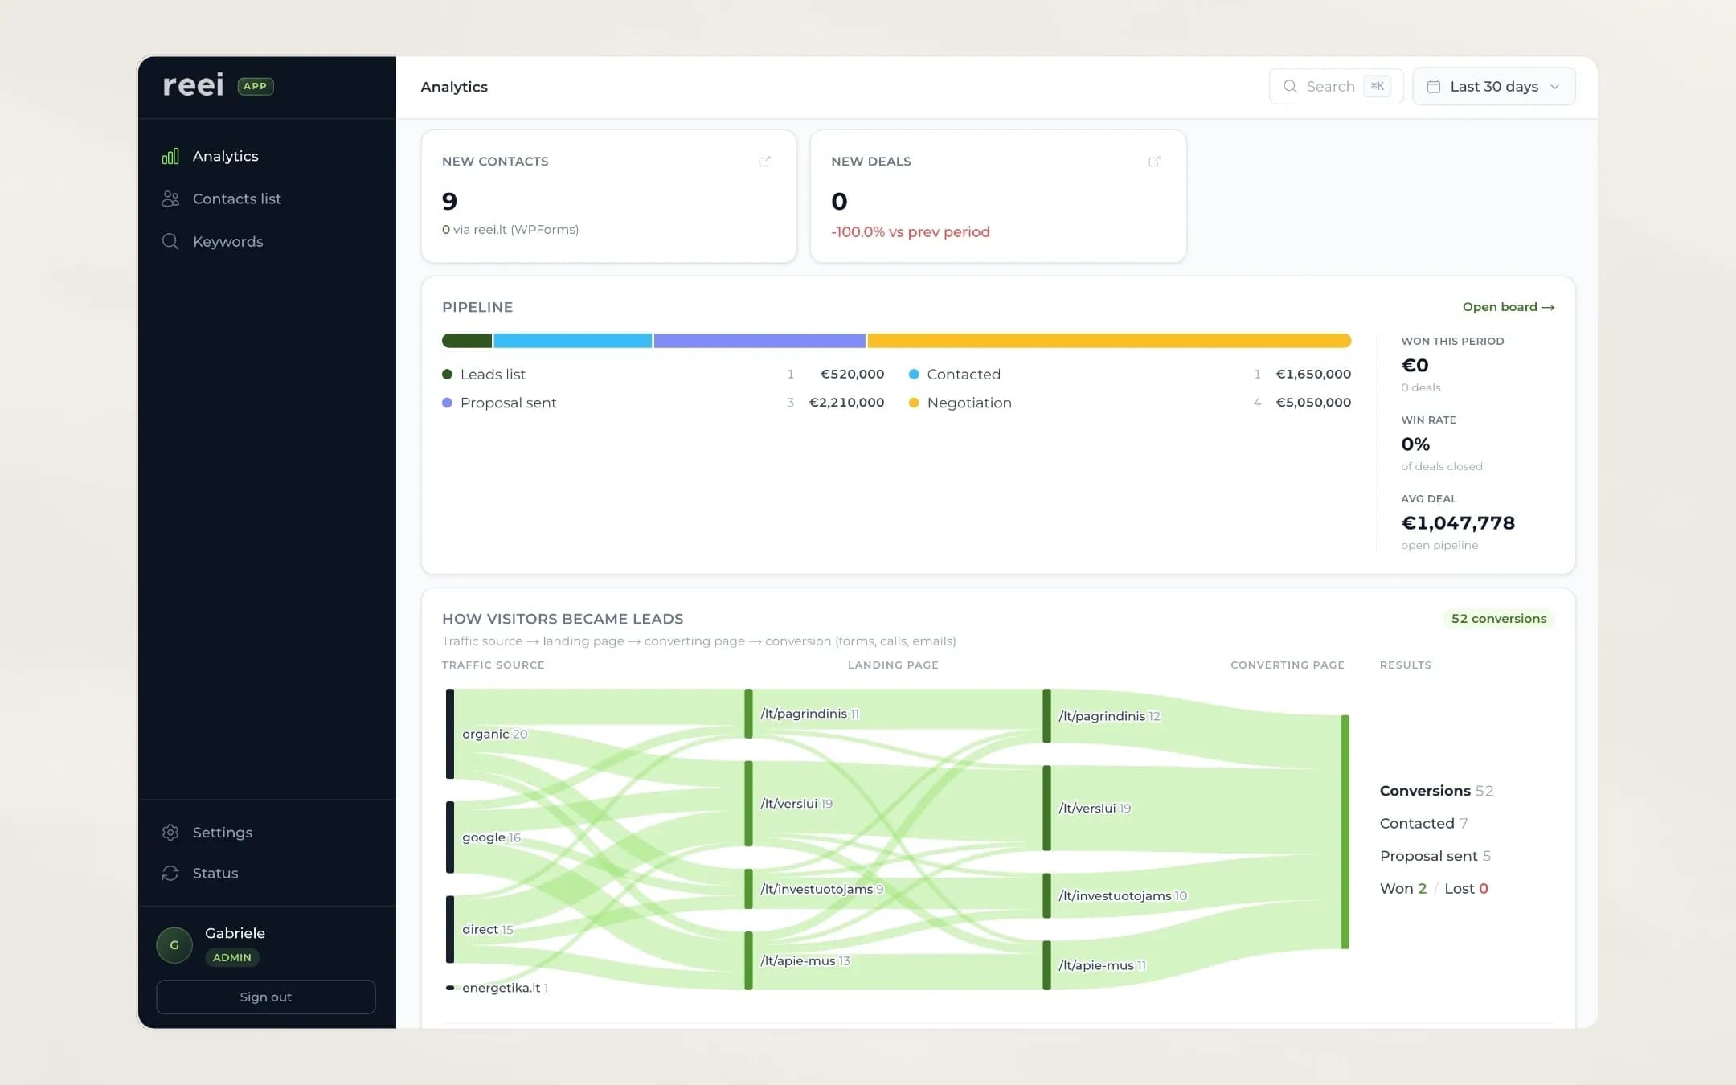
Task: Click landing page /lt/verslui 19 label
Action: point(796,804)
